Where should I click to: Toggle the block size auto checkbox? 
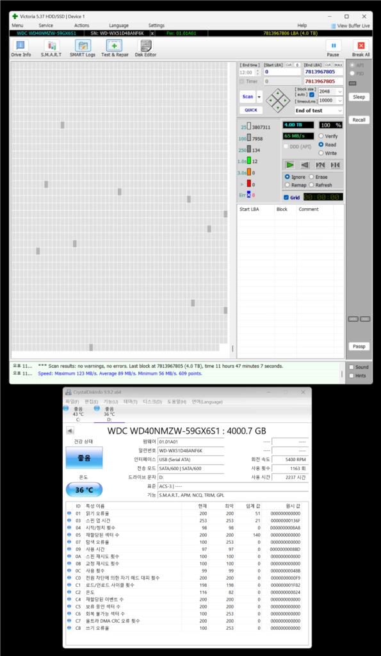coord(312,95)
